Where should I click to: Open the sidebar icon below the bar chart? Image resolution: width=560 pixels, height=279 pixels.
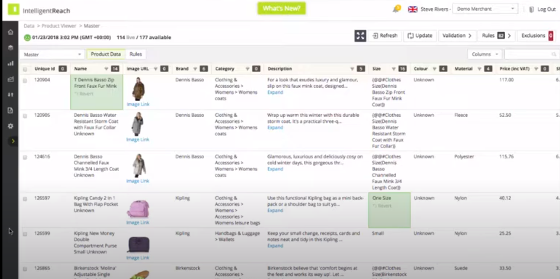[10, 79]
